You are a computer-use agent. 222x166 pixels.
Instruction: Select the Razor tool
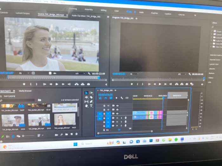point(91,97)
